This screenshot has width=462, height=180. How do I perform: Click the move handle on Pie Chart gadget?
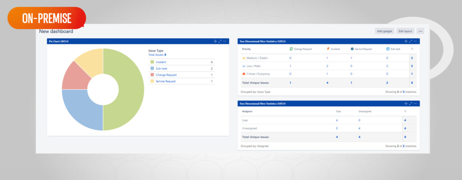point(215,41)
